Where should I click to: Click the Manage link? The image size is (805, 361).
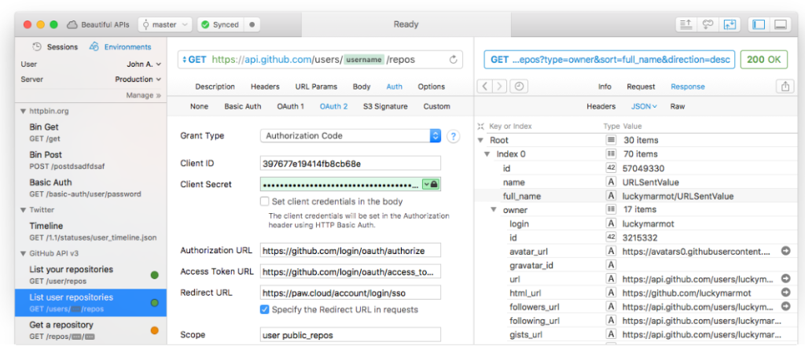click(143, 95)
